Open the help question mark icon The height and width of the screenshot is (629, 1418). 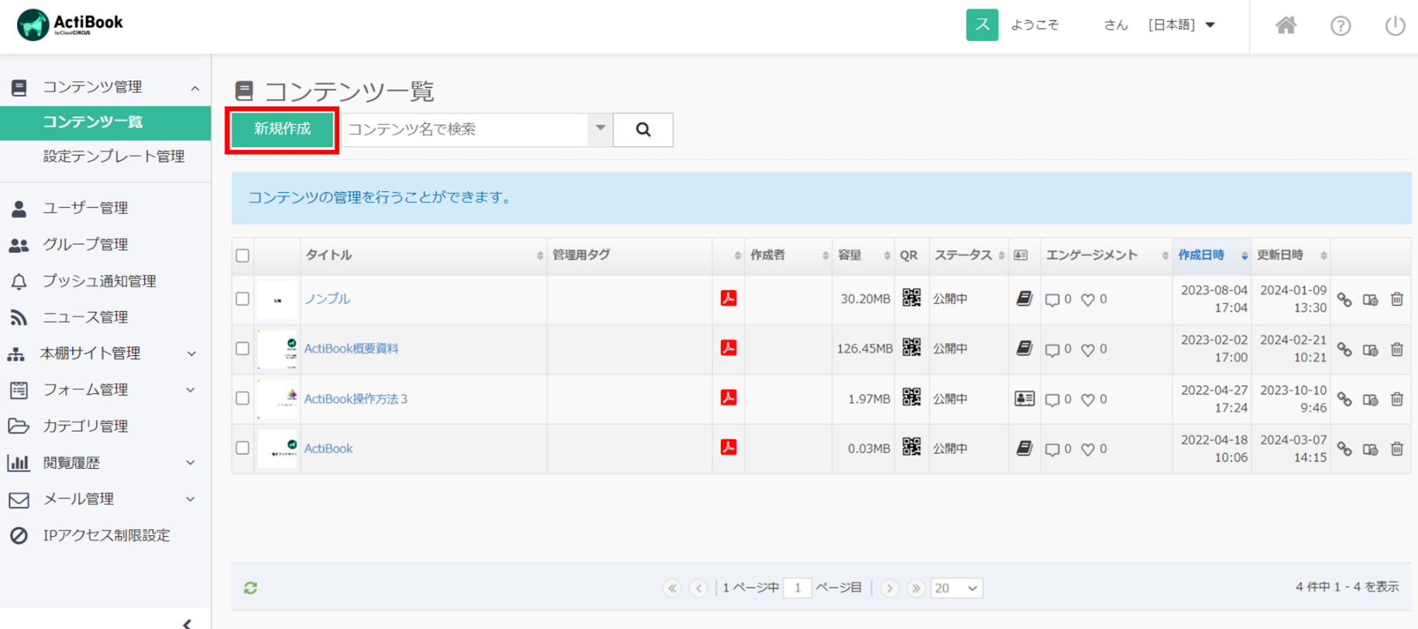pyautogui.click(x=1341, y=26)
